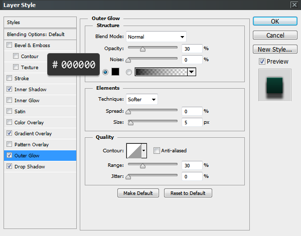This screenshot has width=301, height=236.
Task: Toggle the Anti-aliased checkbox
Action: tap(157, 150)
